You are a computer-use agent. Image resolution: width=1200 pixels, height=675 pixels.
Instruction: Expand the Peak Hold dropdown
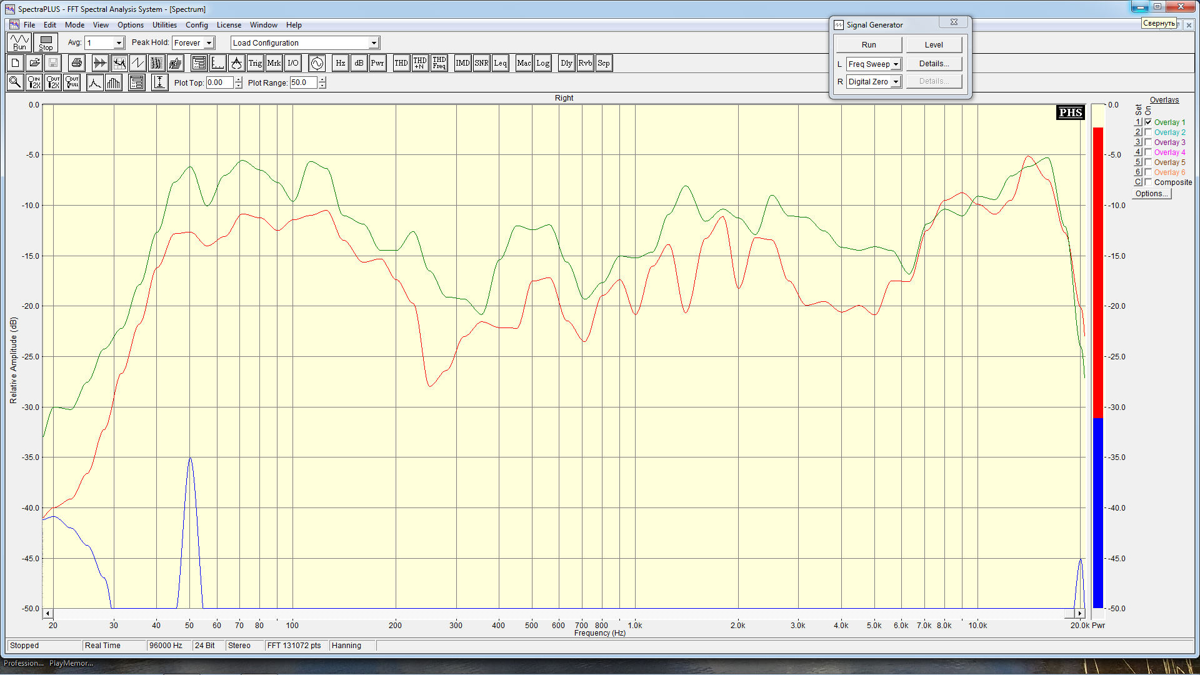209,43
